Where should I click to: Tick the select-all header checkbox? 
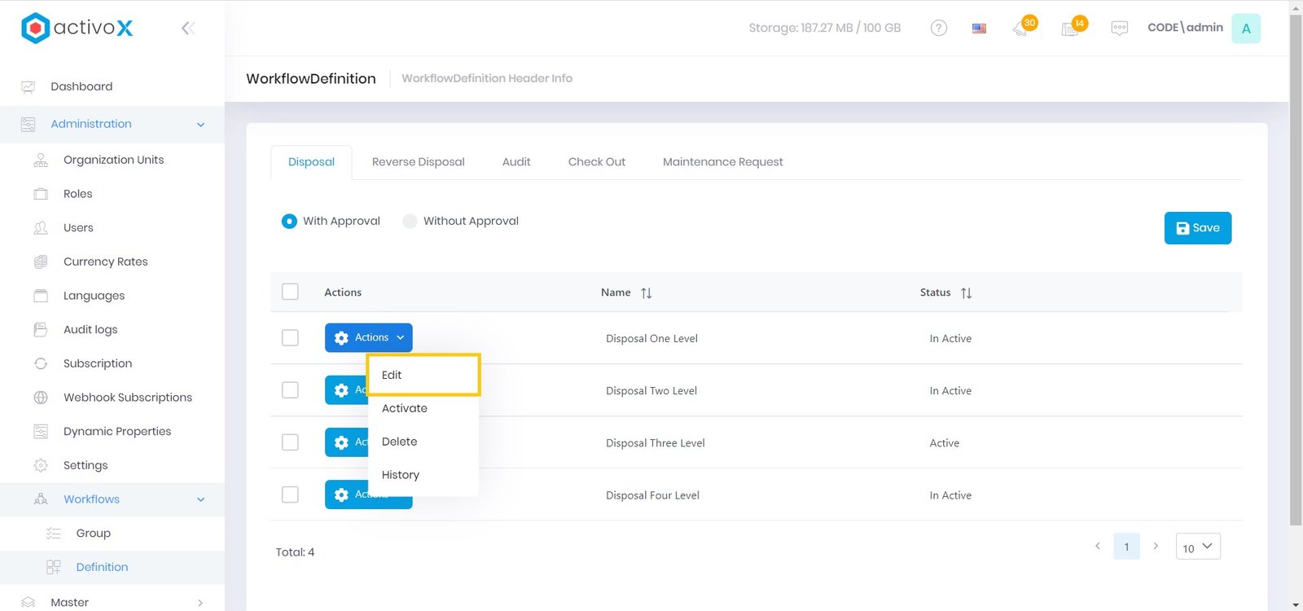click(290, 292)
